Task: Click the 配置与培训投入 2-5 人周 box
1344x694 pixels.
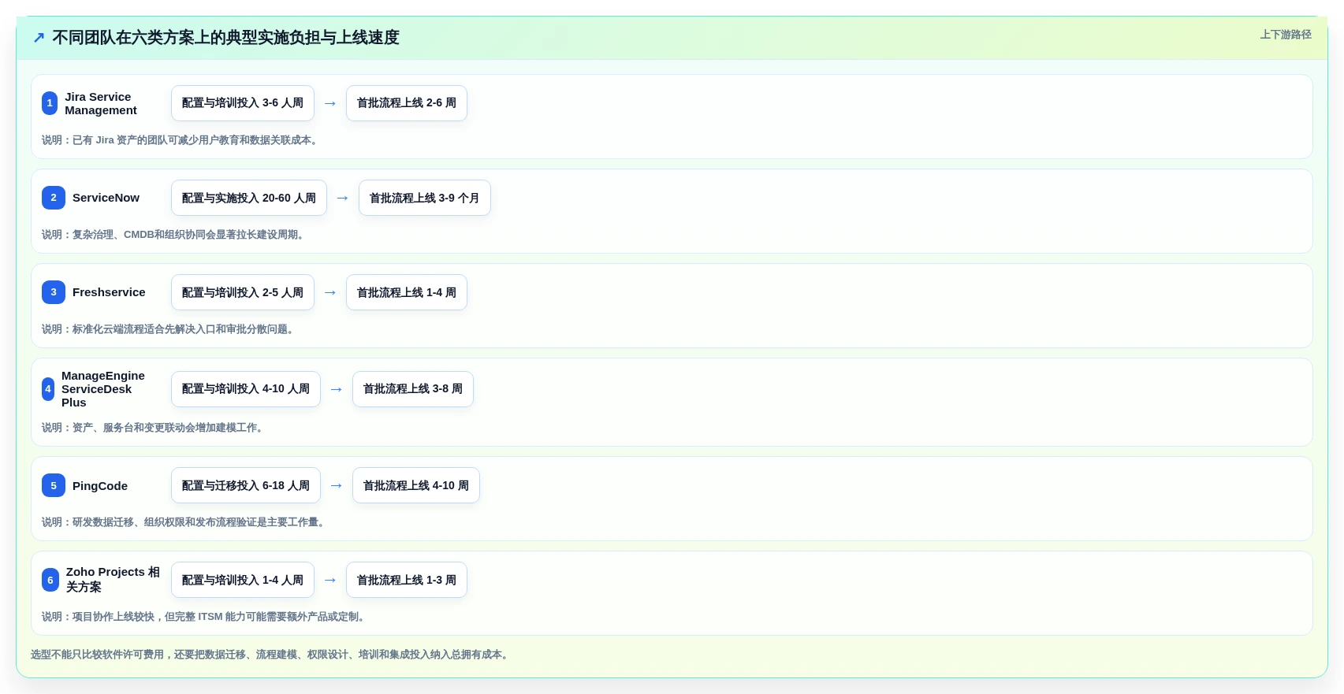Action: pos(243,292)
